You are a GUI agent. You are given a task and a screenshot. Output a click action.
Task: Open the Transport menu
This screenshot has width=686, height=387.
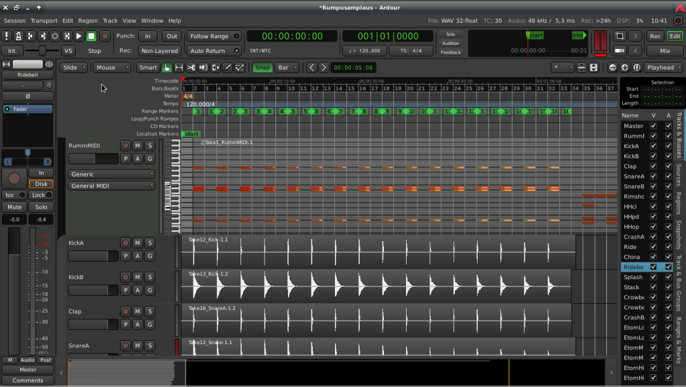(x=44, y=21)
